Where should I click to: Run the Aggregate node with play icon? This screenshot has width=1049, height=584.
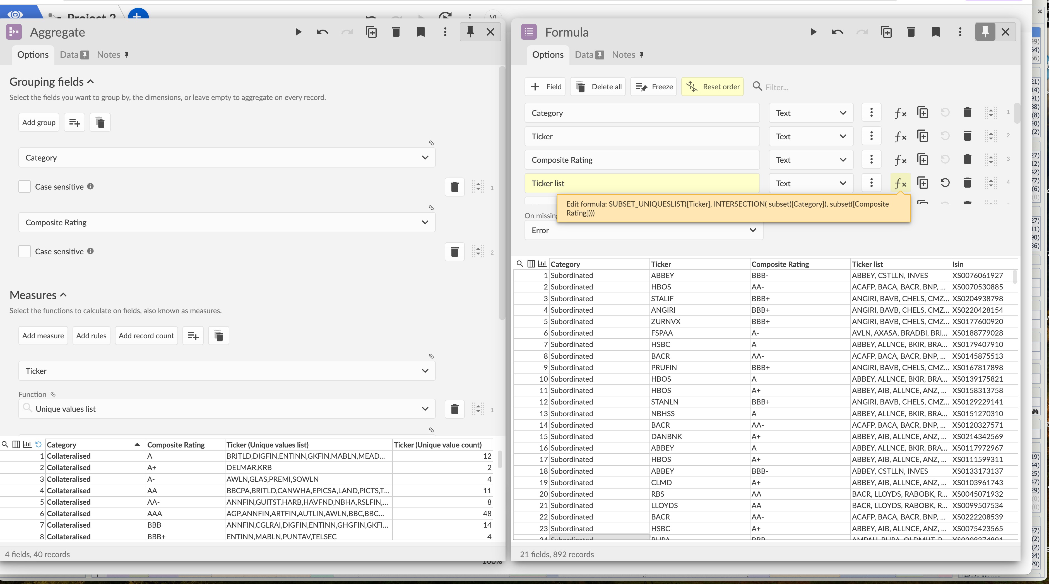tap(298, 32)
